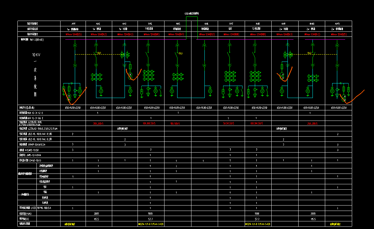Click the red MVnex 12kV(041) model under AH5
Image resolution: width=374 pixels, height=229 pixels.
click(176, 34)
